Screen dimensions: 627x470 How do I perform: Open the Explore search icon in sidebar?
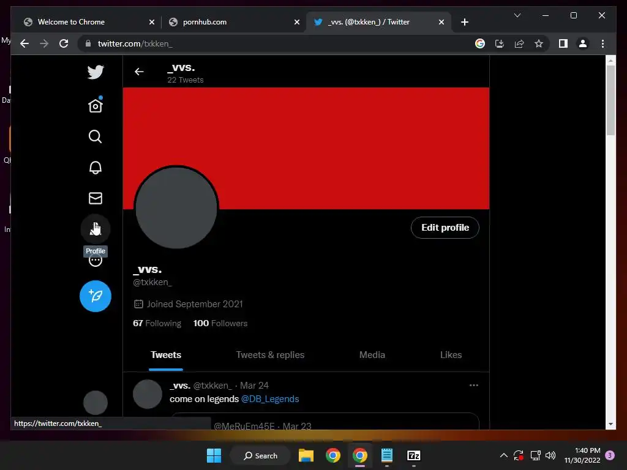[95, 136]
